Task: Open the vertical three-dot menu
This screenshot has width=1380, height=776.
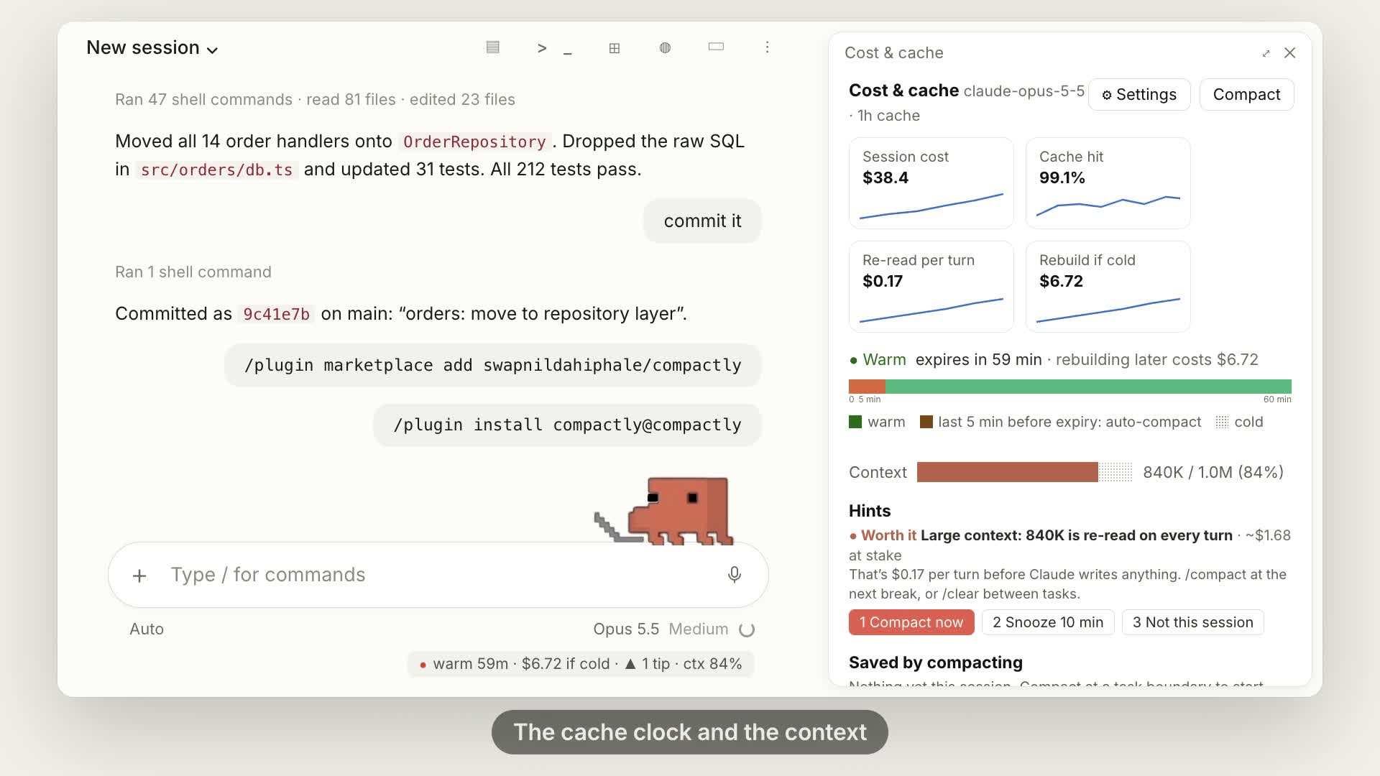Action: click(x=767, y=47)
